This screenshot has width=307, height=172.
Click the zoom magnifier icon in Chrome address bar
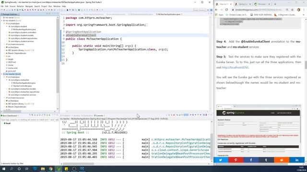[287, 10]
